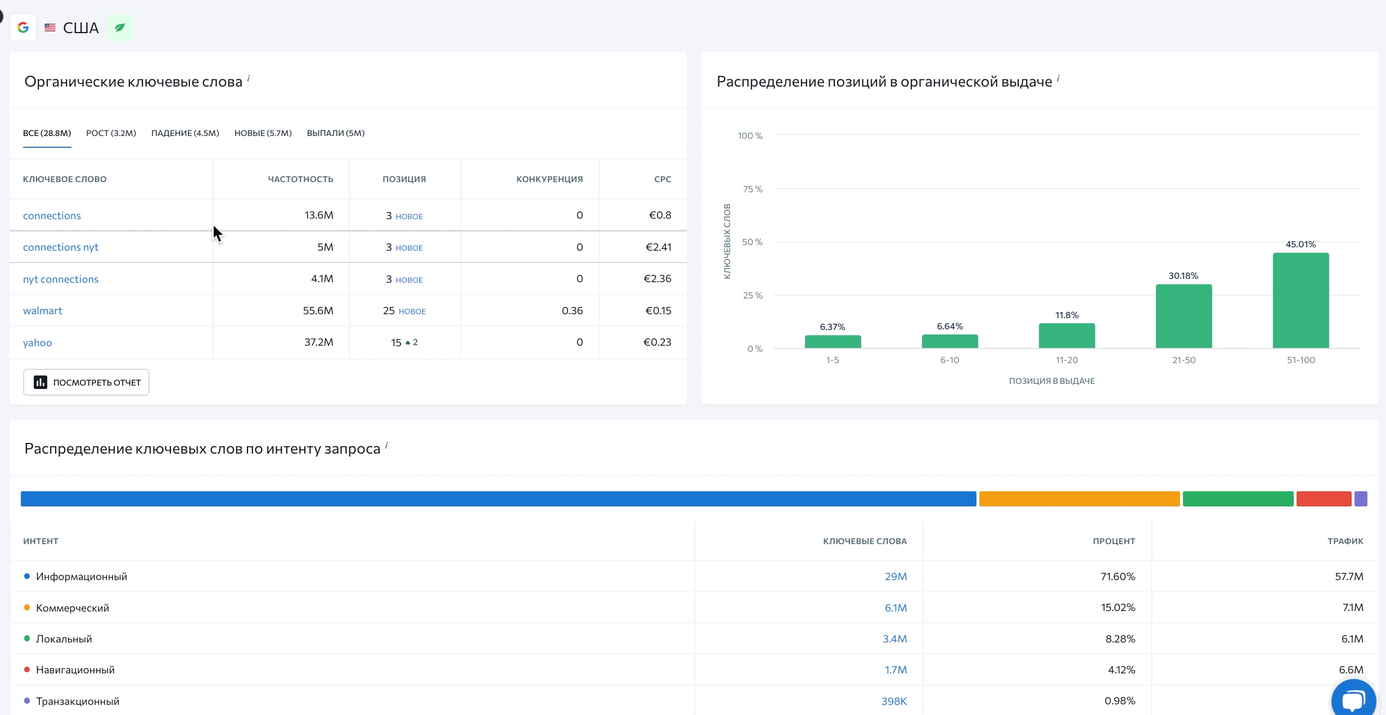Open the walmart keyword link

(x=43, y=311)
